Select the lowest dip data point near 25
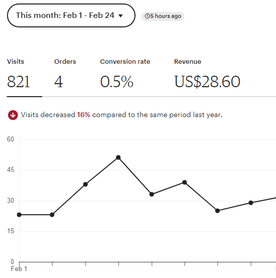This screenshot has height=278, width=276. coord(217,211)
